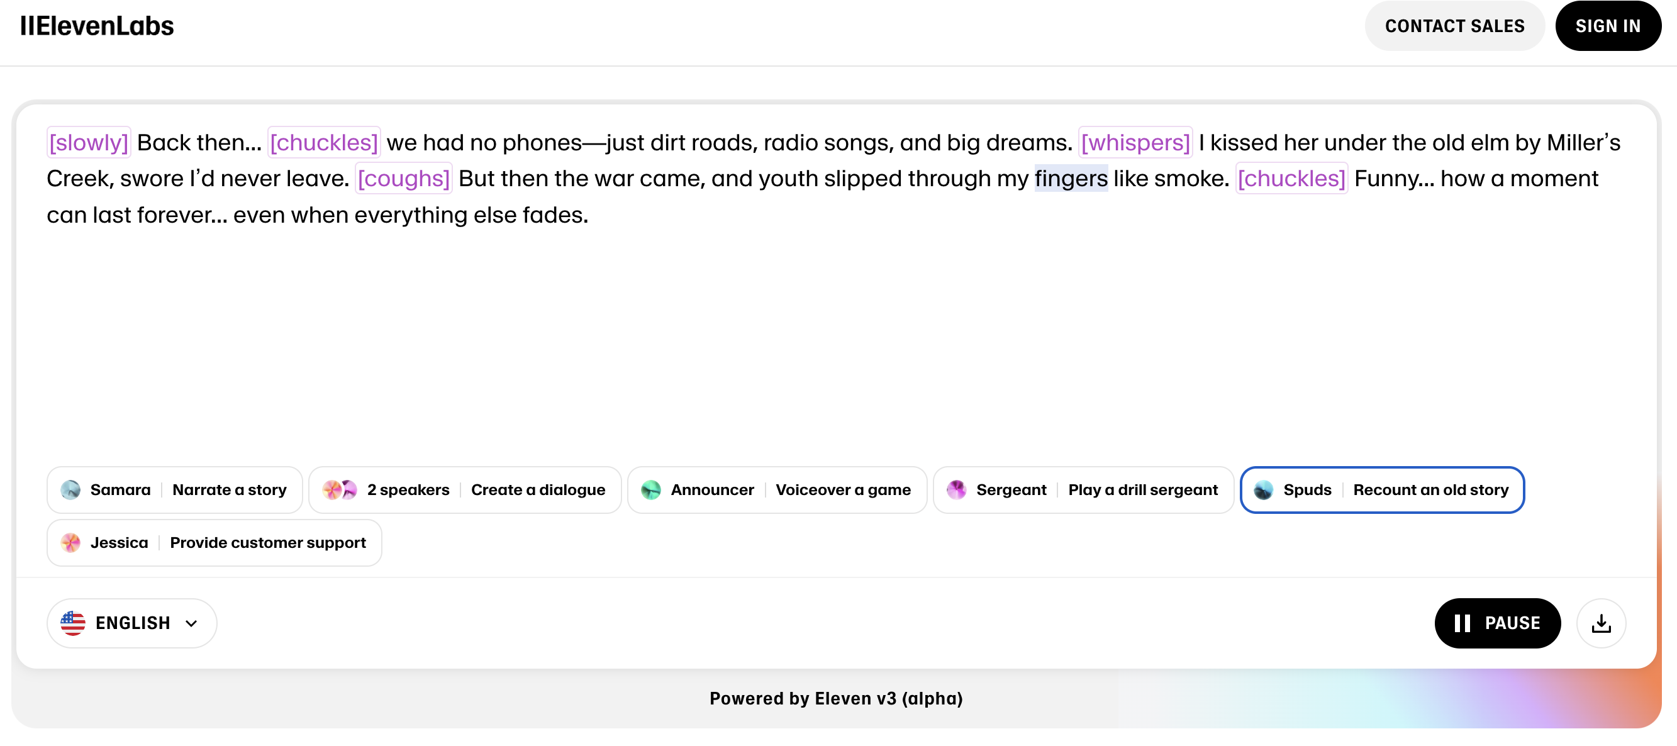
Task: Click the US flag icon
Action: [74, 623]
